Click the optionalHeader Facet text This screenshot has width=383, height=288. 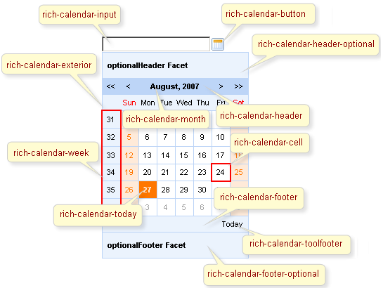[x=148, y=65]
